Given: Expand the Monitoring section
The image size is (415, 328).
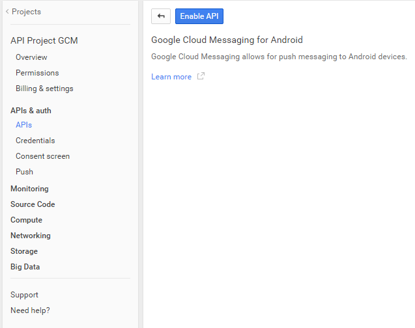Looking at the screenshot, I should coord(29,189).
